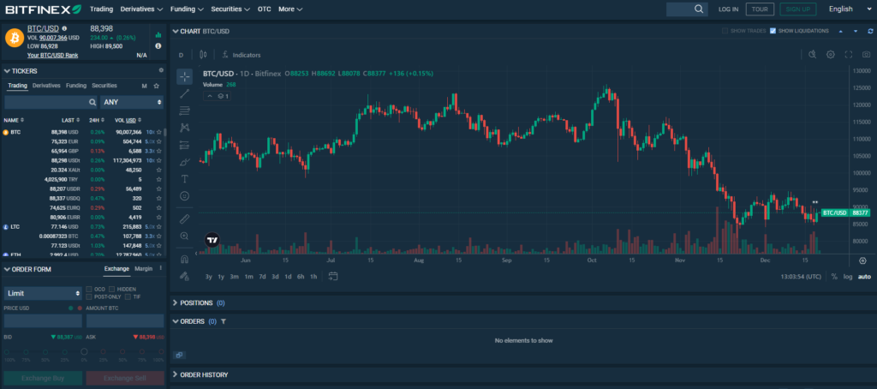
Task: Click the info icon beside BTC/USD
Action: (x=64, y=28)
